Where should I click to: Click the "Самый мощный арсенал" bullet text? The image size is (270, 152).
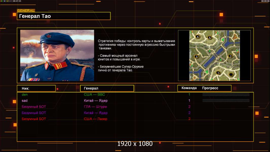click(x=119, y=58)
